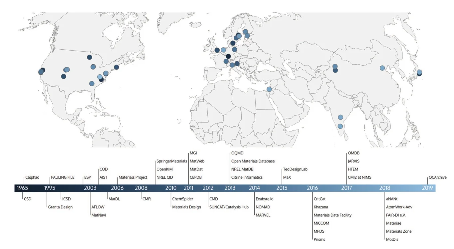Select the ChemSpider label
Viewport: 454px width, 249px height.
pos(183,199)
